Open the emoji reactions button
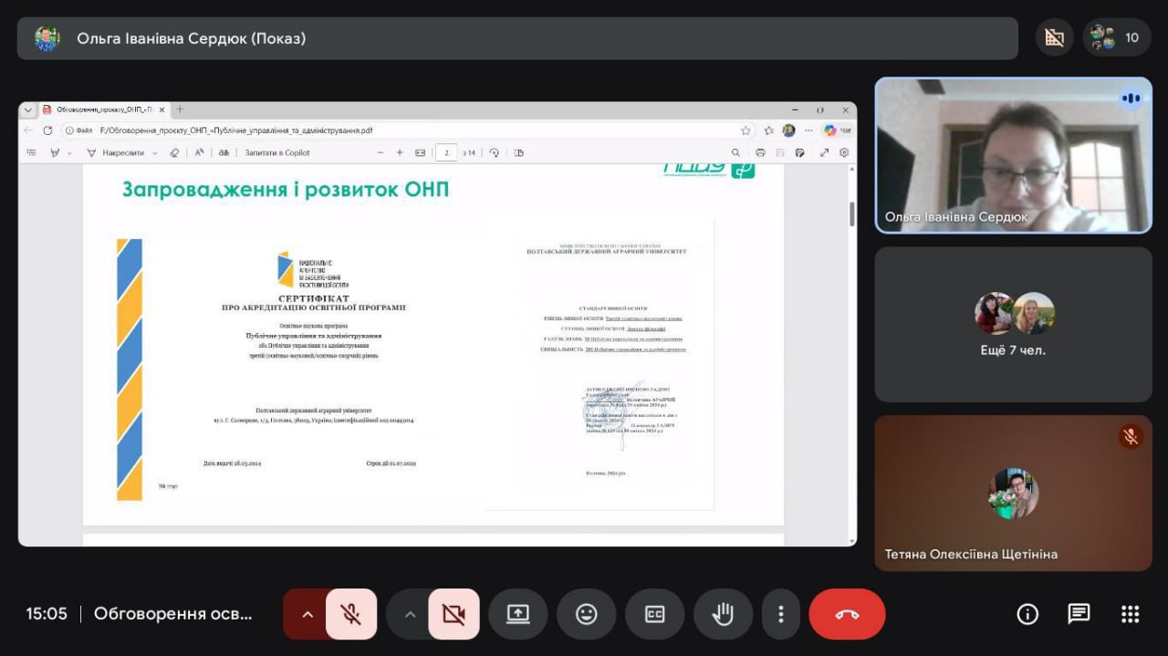 click(586, 614)
